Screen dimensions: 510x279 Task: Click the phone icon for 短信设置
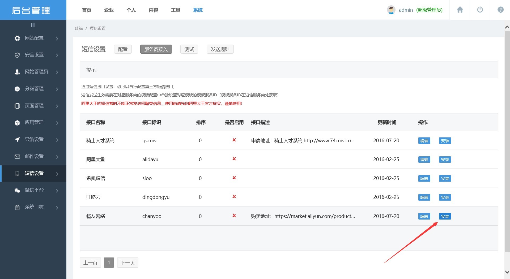[17, 173]
